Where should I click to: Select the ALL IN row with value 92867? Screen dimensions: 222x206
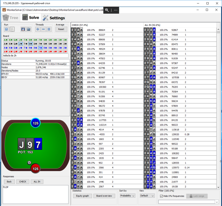[180, 30]
